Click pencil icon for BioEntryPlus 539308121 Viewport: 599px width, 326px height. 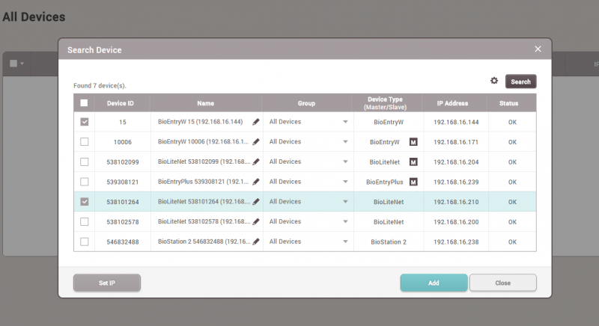(x=256, y=182)
